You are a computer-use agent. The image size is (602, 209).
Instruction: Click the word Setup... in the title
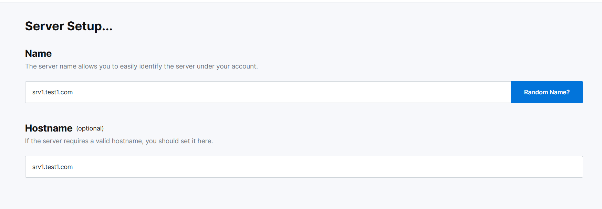(90, 27)
